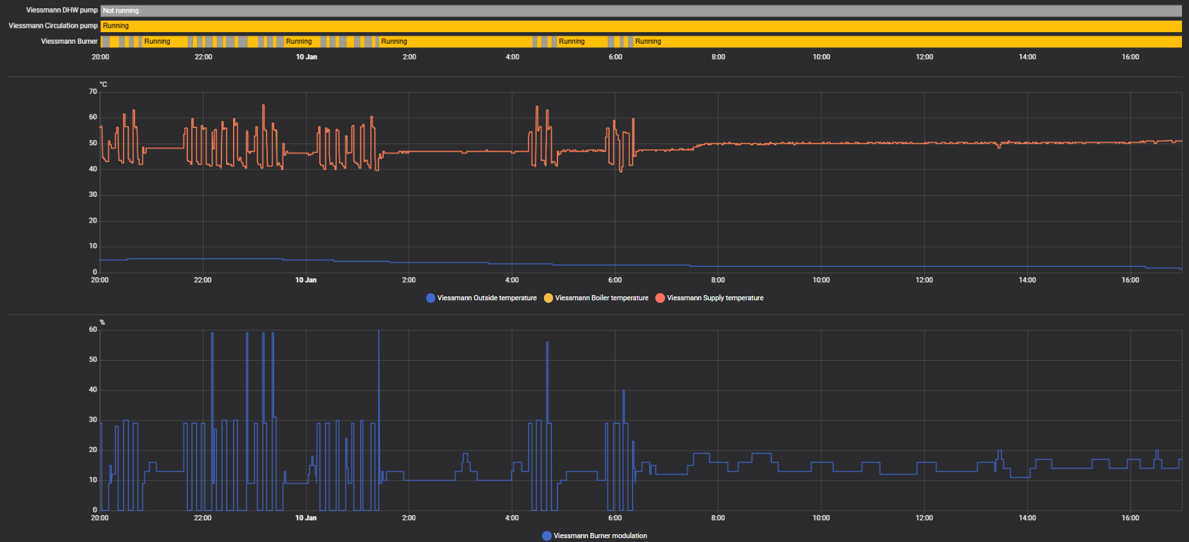The height and width of the screenshot is (542, 1189).
Task: Click the '%' unit label of modulation chart
Action: (102, 322)
